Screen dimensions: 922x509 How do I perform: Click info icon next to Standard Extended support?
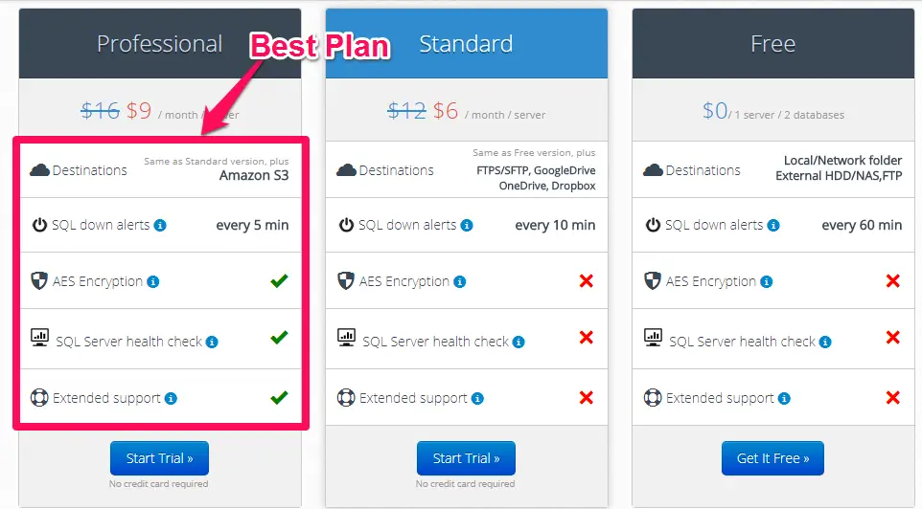coord(477,399)
